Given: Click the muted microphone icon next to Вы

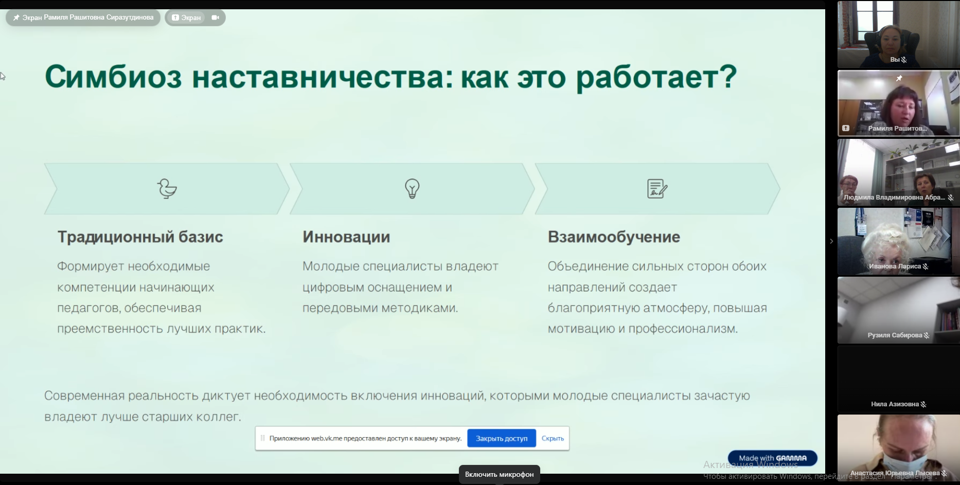Looking at the screenshot, I should tap(903, 60).
